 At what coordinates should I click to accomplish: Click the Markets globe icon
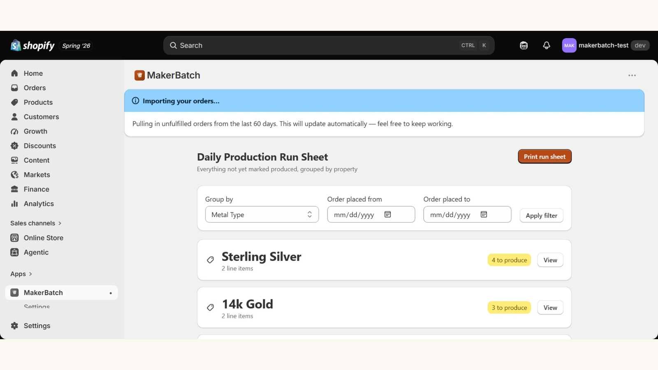coord(14,175)
